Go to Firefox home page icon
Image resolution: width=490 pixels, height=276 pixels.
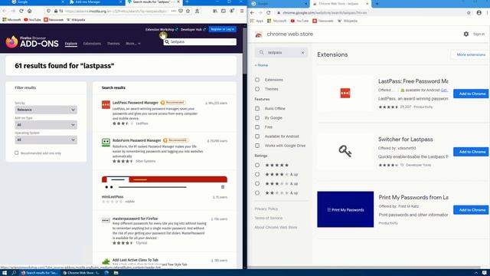(x=29, y=11)
